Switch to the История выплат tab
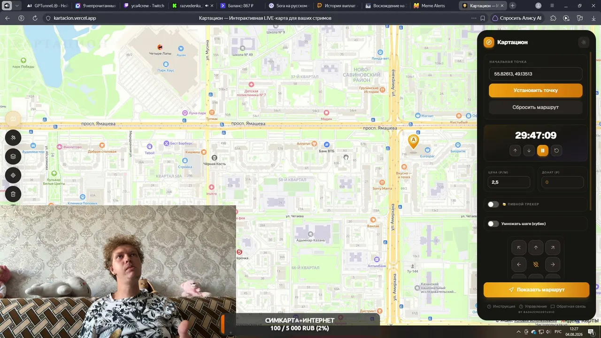 point(337,6)
